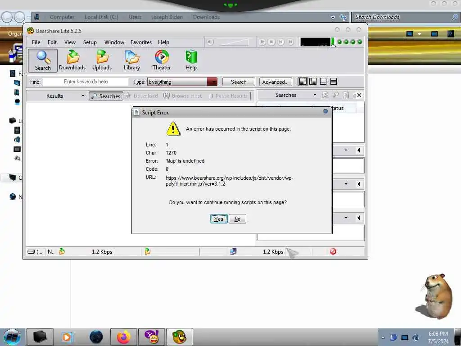Viewport: 461px width, 346px height.
Task: Open the View menu
Action: click(70, 42)
